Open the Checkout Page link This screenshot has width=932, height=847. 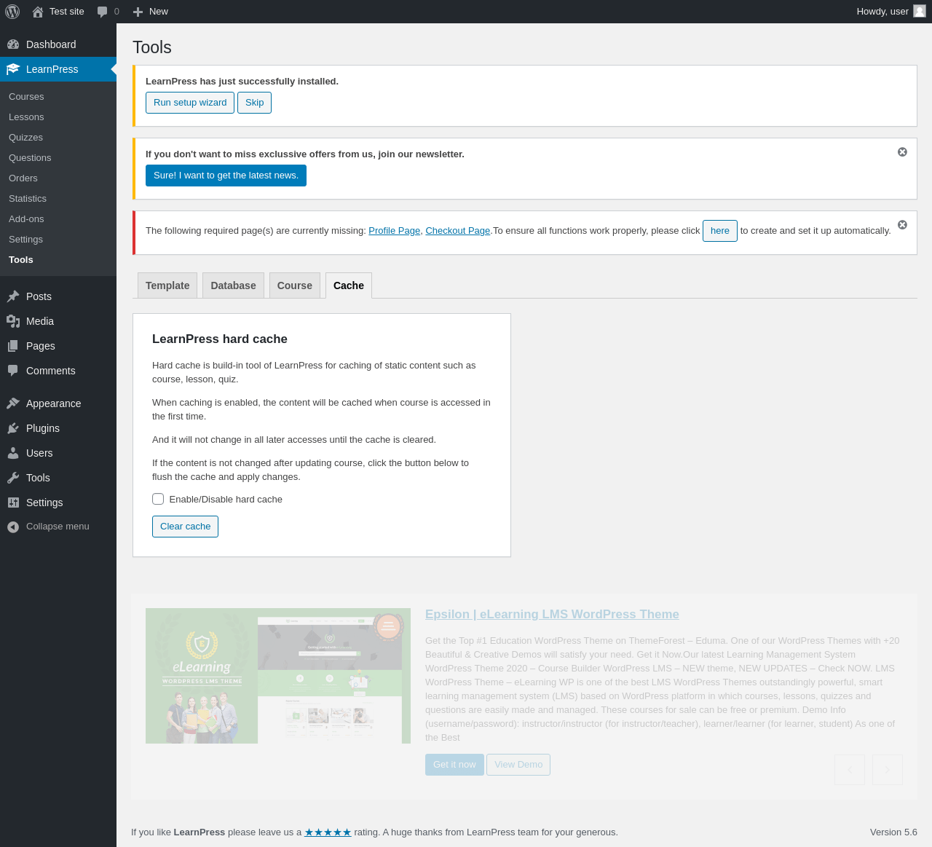coord(457,231)
